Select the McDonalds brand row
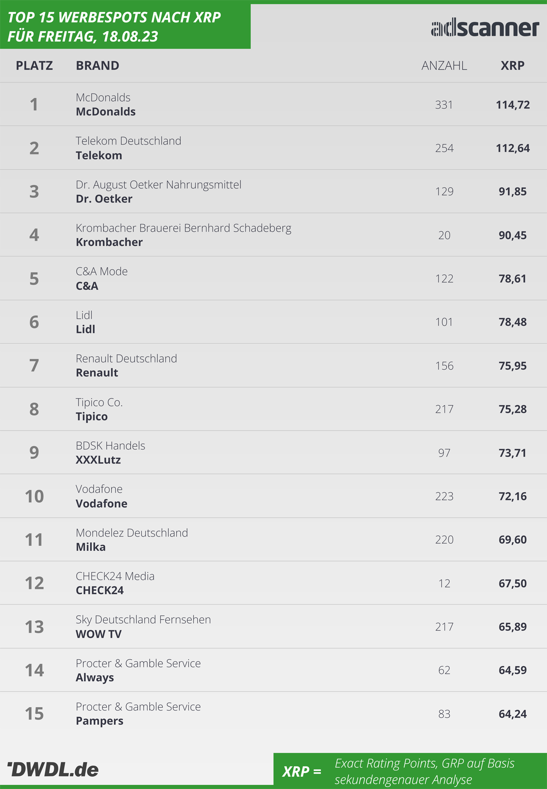The width and height of the screenshot is (547, 789). click(x=273, y=104)
